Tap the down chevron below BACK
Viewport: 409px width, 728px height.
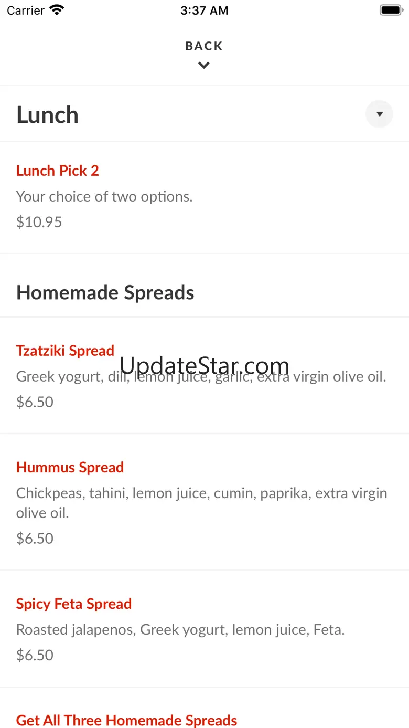[204, 66]
